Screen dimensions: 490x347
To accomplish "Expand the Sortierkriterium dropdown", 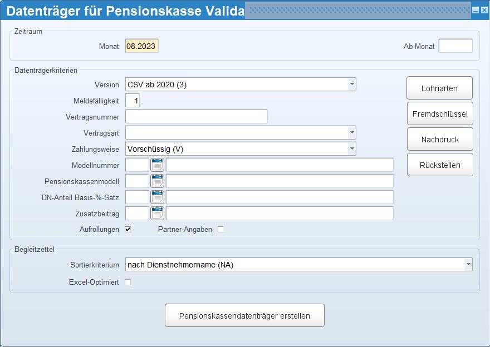I will point(468,265).
